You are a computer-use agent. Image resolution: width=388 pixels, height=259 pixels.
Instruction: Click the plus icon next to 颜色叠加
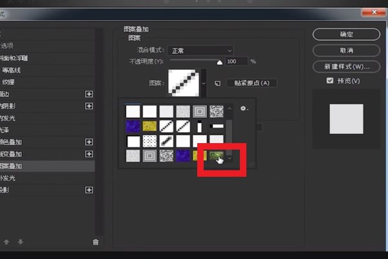(89, 142)
